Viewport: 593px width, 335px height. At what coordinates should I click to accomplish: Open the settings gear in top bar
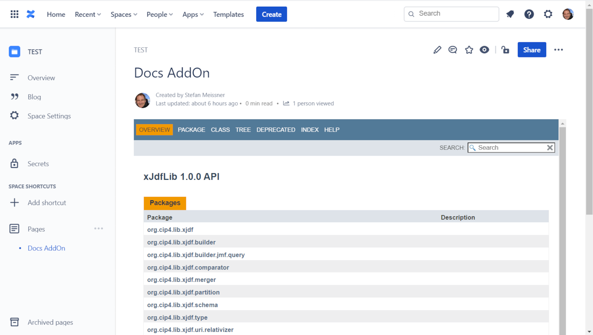[x=548, y=14]
